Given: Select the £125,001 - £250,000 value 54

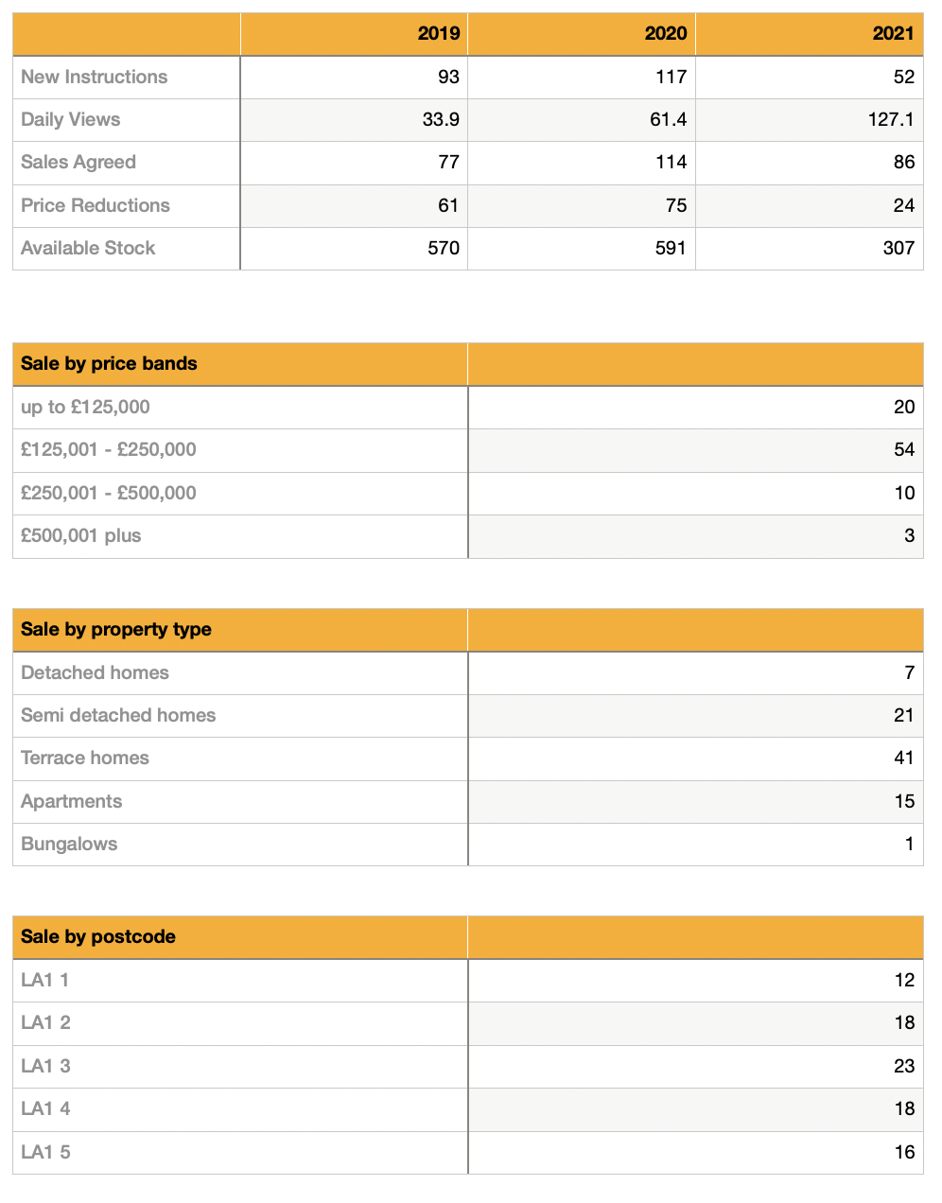Looking at the screenshot, I should pyautogui.click(x=903, y=450).
